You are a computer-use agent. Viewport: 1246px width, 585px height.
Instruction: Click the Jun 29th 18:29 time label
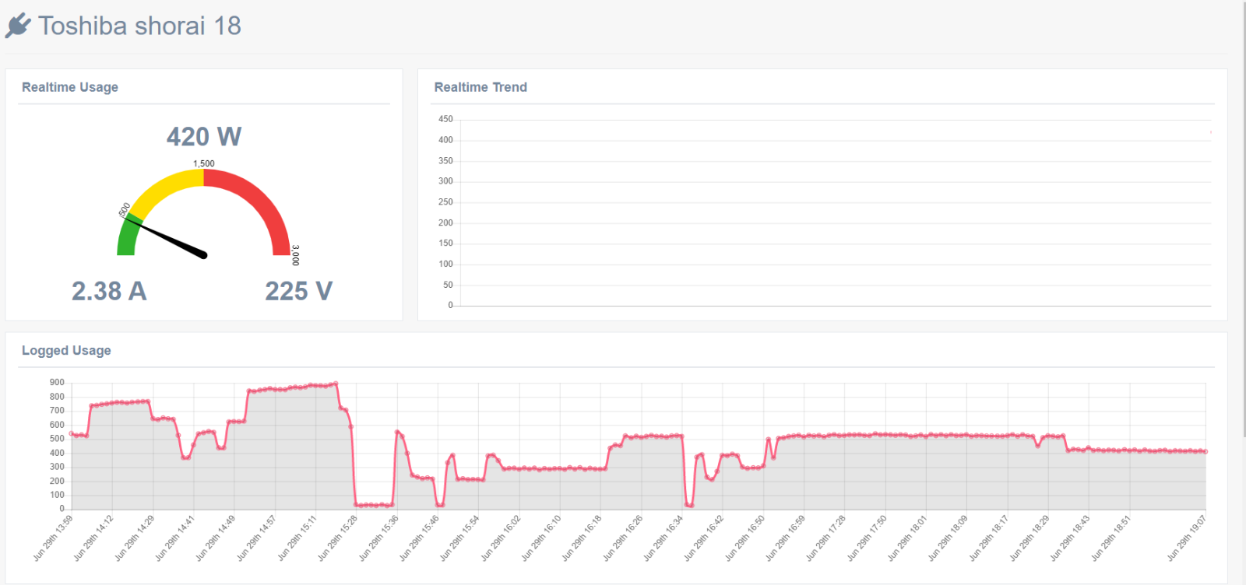(x=1029, y=538)
